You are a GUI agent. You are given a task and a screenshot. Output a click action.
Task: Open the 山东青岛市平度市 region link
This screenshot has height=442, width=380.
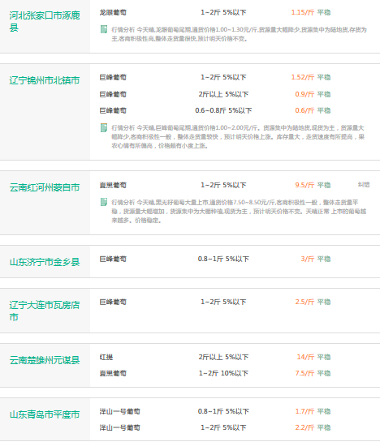(45, 414)
